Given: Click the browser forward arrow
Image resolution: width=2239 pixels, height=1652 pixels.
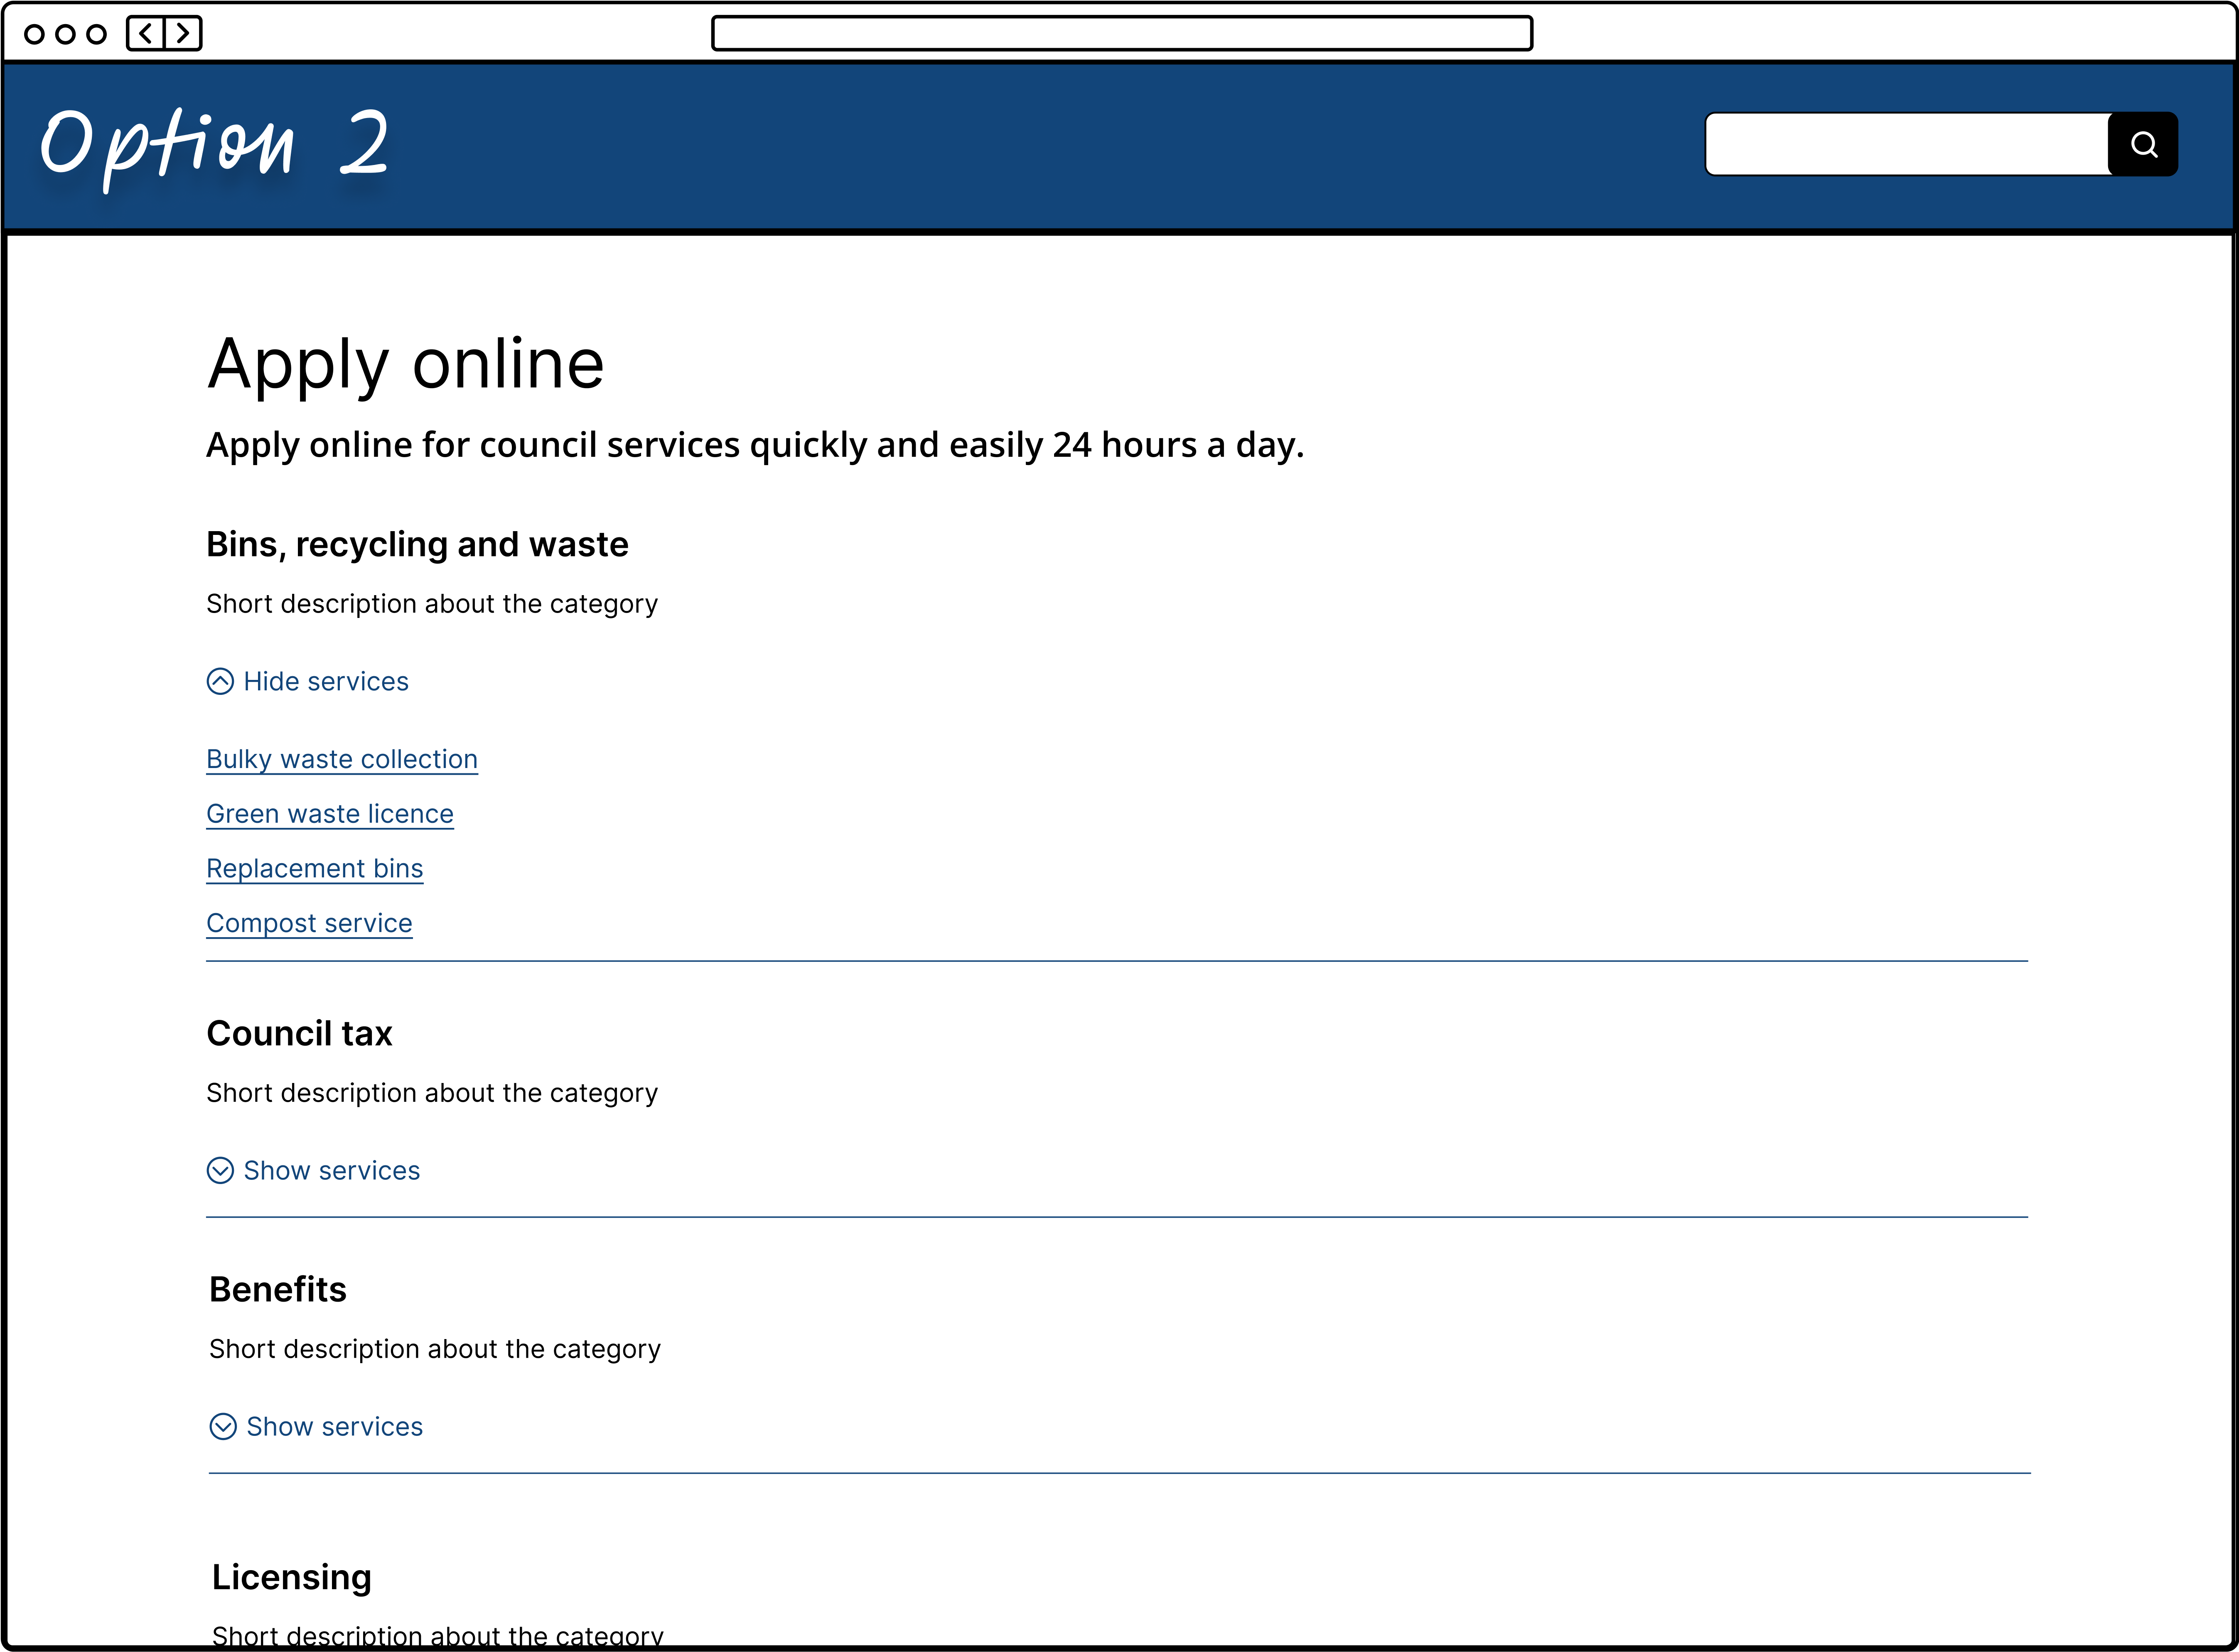Looking at the screenshot, I should [x=183, y=33].
